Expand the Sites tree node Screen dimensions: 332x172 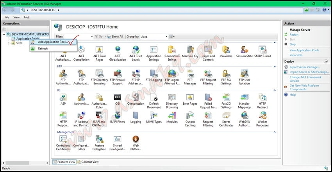click(x=9, y=43)
